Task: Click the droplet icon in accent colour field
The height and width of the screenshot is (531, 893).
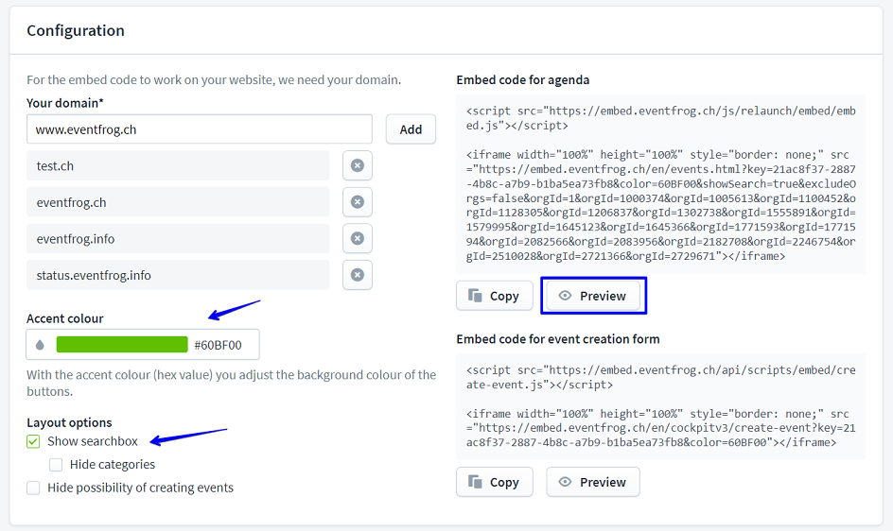Action: tap(40, 345)
